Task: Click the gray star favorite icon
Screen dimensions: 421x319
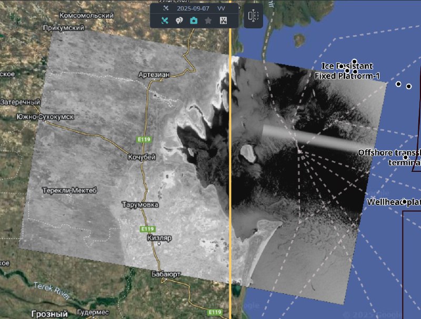Action: pyautogui.click(x=208, y=21)
